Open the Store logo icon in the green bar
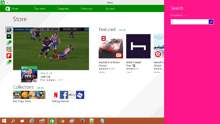 [8, 9]
